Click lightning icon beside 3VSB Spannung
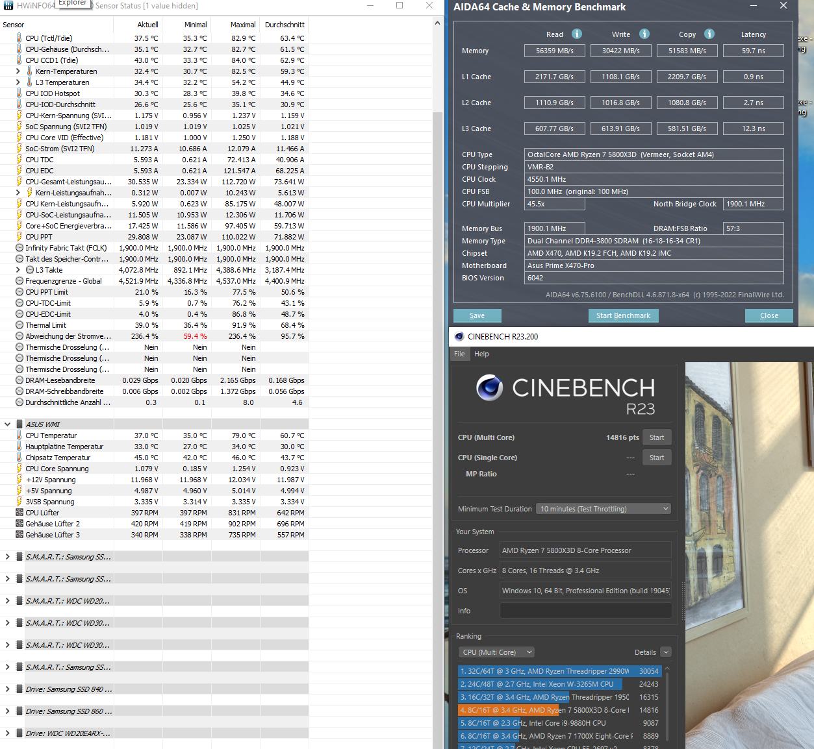Viewport: 814px width, 749px height. 19,502
